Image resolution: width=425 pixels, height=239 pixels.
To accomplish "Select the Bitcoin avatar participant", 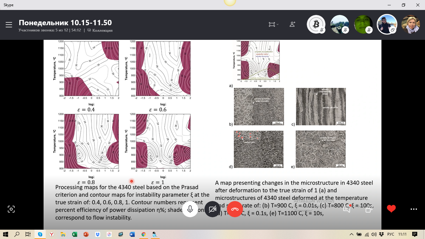I will 316,24.
